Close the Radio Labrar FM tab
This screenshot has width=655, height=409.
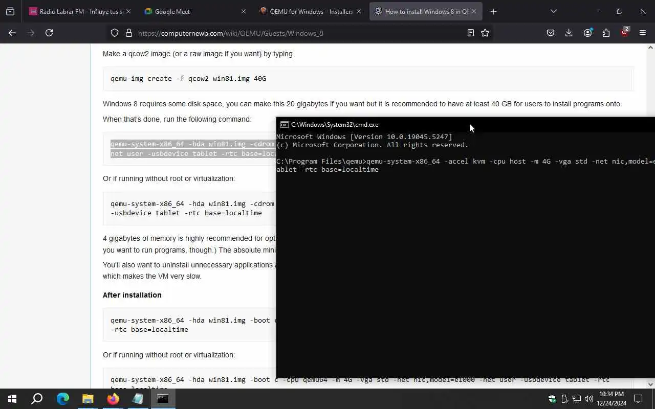point(128,11)
